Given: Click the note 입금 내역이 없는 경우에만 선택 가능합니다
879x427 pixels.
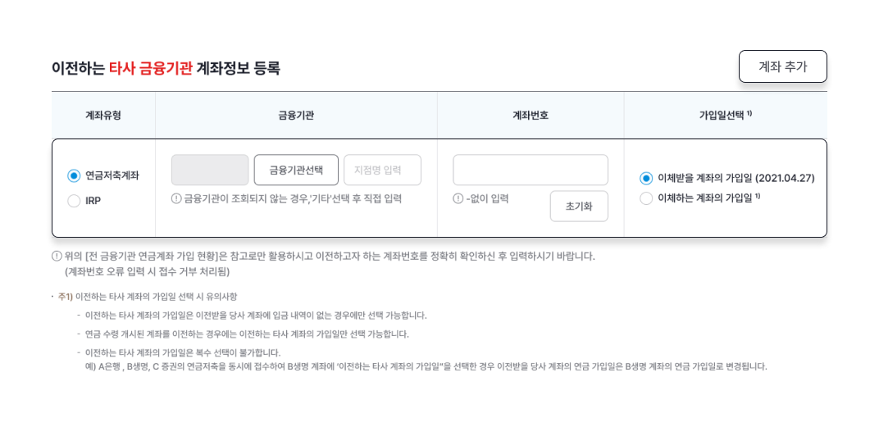Looking at the screenshot, I should 256,316.
